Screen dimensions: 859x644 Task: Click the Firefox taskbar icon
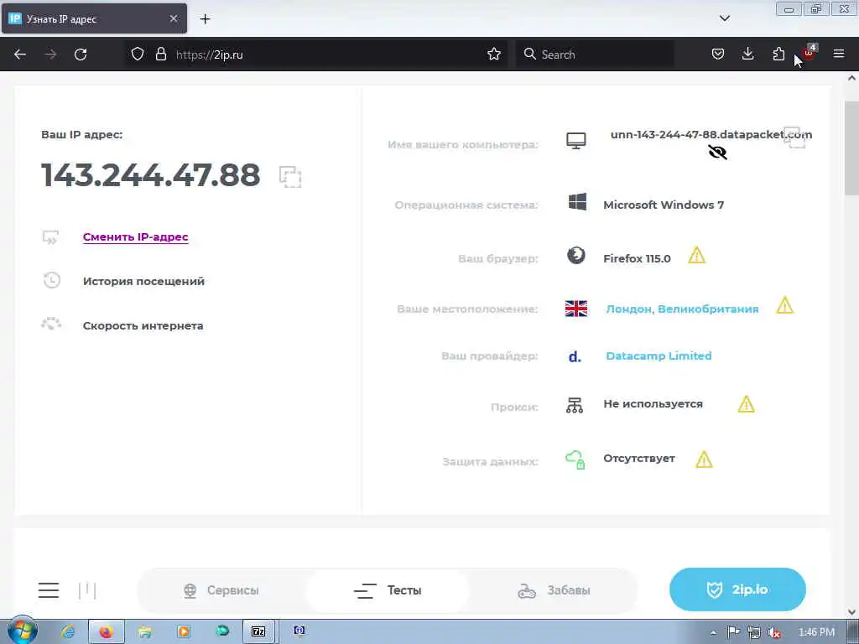107,631
